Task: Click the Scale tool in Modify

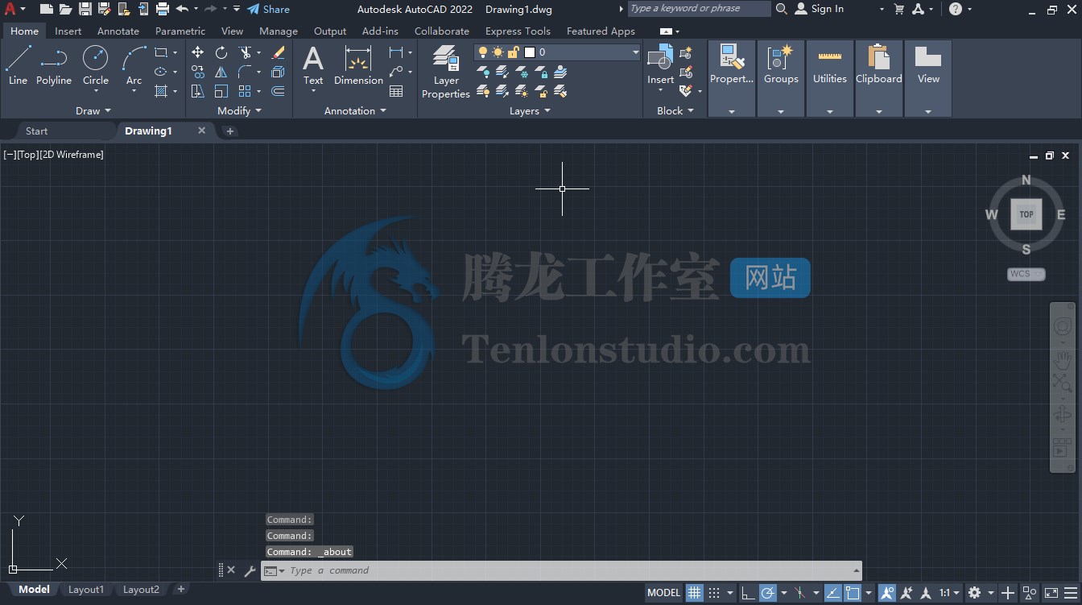Action: (221, 91)
